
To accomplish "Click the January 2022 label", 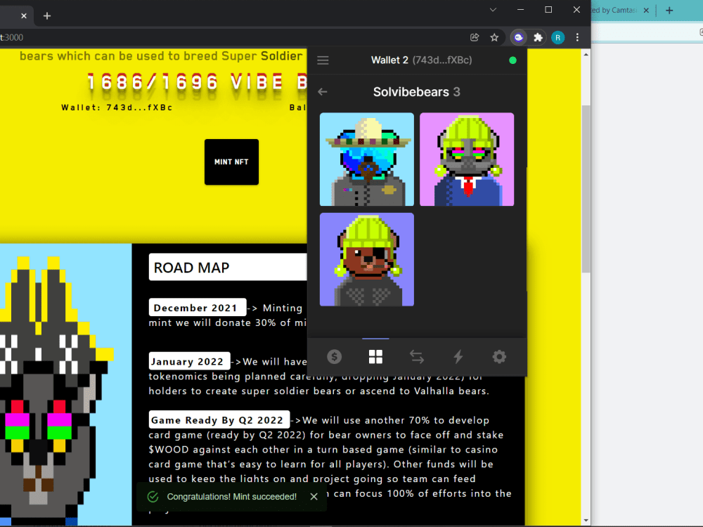I will (189, 361).
